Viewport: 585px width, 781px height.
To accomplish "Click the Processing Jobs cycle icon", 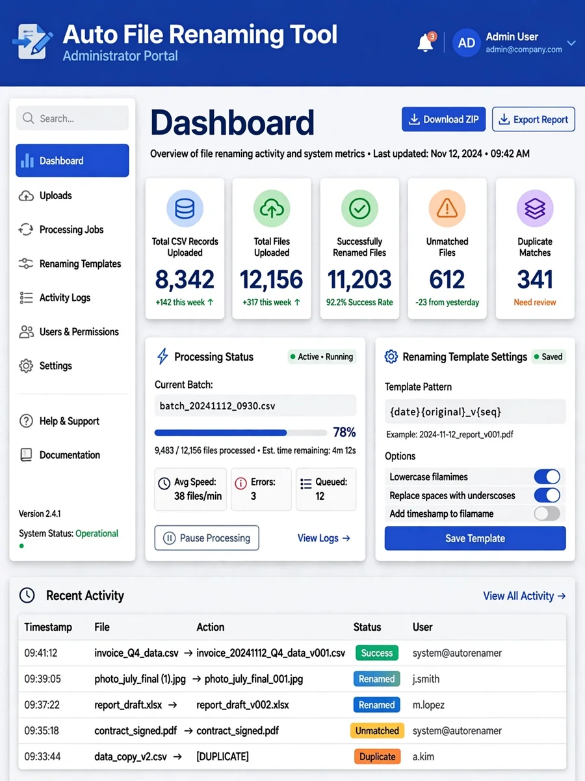I will pos(26,229).
